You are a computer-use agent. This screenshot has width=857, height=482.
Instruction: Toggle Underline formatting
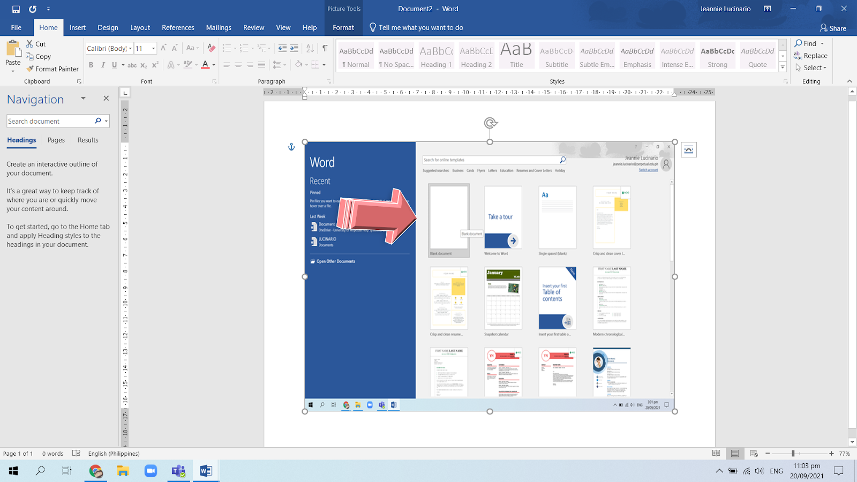point(114,65)
